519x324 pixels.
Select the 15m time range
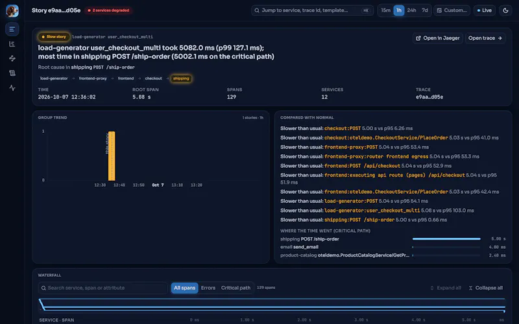tap(385, 10)
